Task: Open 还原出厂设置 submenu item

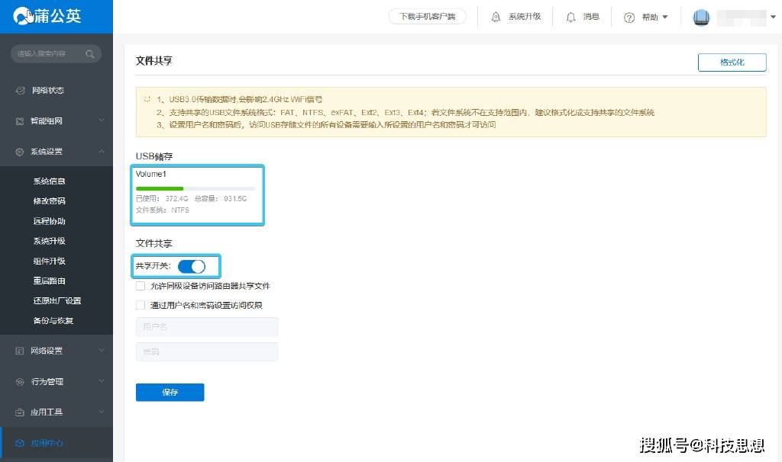Action: point(57,300)
